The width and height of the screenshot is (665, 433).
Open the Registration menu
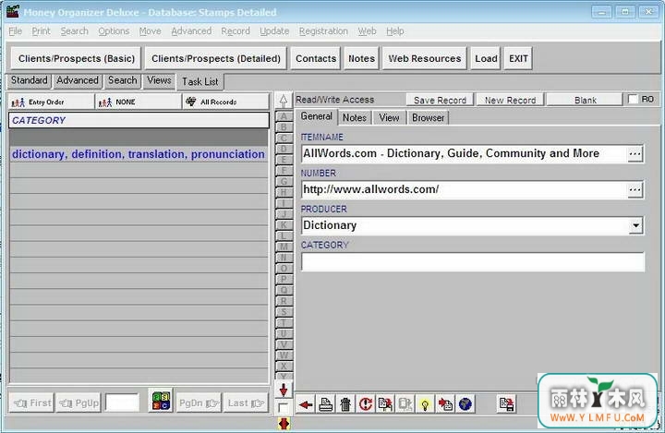pos(323,31)
